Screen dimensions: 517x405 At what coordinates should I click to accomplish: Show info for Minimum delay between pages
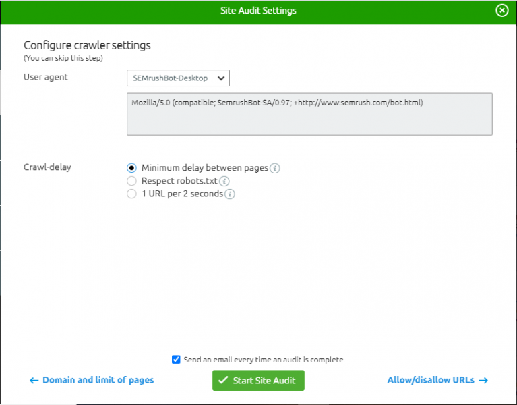(x=275, y=168)
